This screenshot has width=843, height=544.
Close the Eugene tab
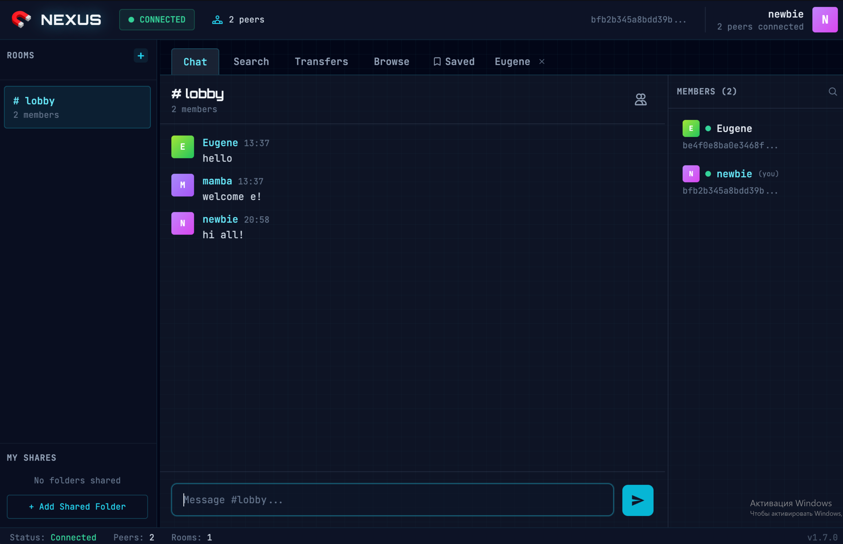[x=542, y=62]
